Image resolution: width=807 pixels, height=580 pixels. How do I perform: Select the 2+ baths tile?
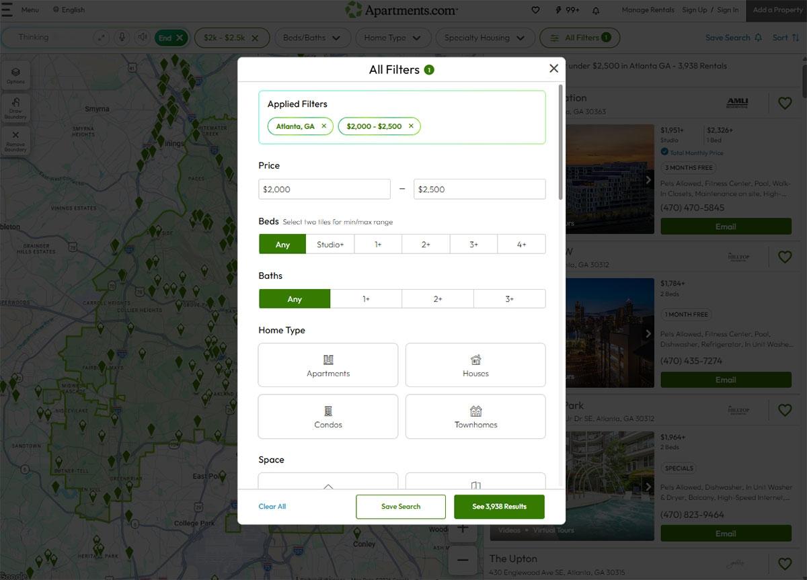[x=438, y=299]
